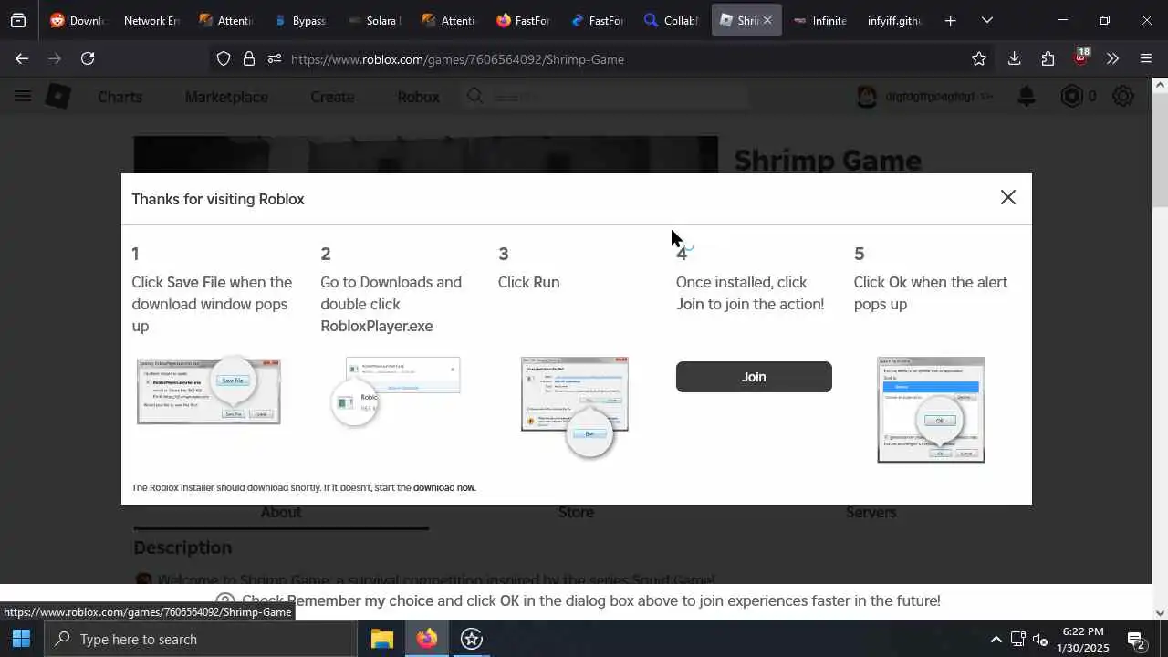Open Marketplace in Roblox navigation

click(226, 97)
